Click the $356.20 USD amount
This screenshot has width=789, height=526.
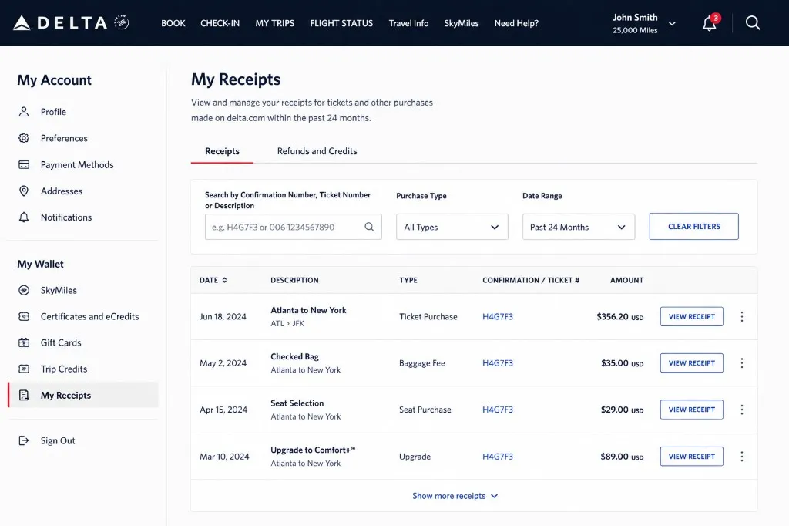point(620,316)
